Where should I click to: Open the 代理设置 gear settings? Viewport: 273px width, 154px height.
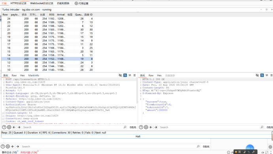[81, 3]
